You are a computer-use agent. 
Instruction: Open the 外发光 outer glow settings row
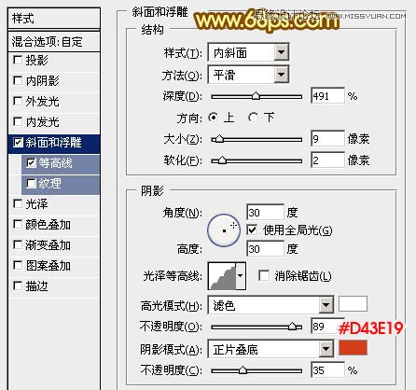point(54,102)
